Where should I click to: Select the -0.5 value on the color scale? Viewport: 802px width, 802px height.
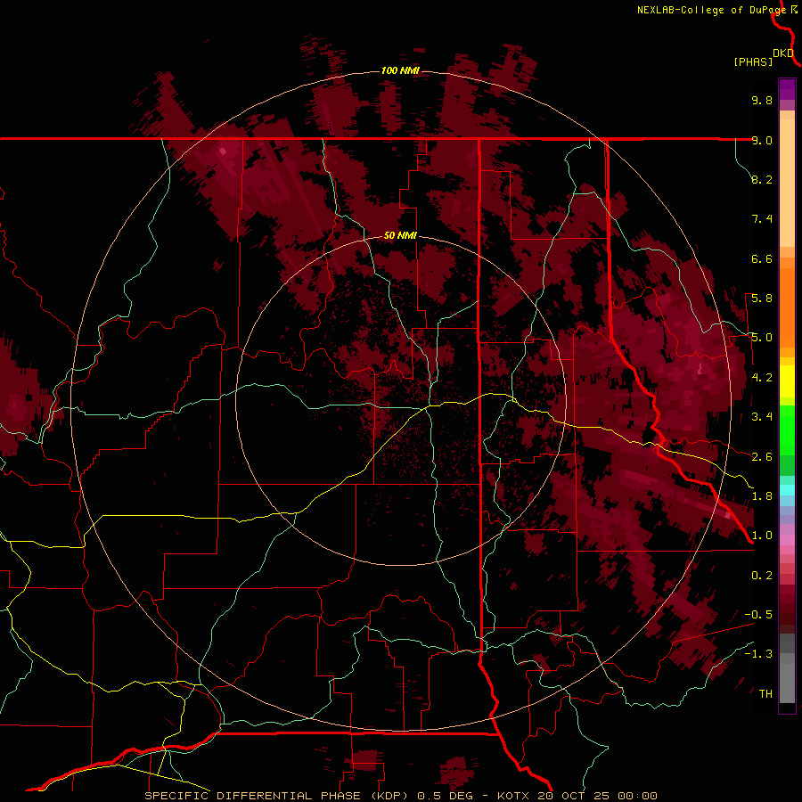coord(758,615)
